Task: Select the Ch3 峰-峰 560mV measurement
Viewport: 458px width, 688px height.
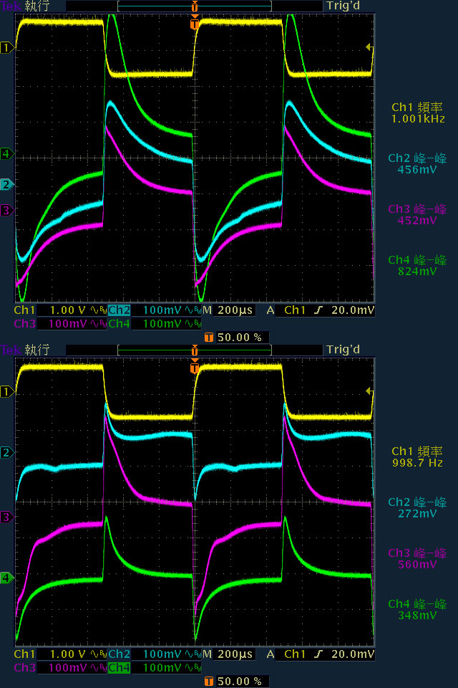Action: tap(418, 558)
